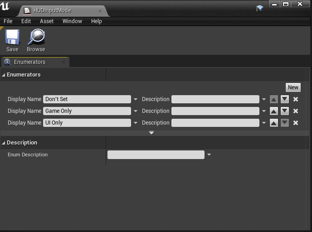
Task: Expand advanced options arrow below enumerators
Action: coord(151,132)
